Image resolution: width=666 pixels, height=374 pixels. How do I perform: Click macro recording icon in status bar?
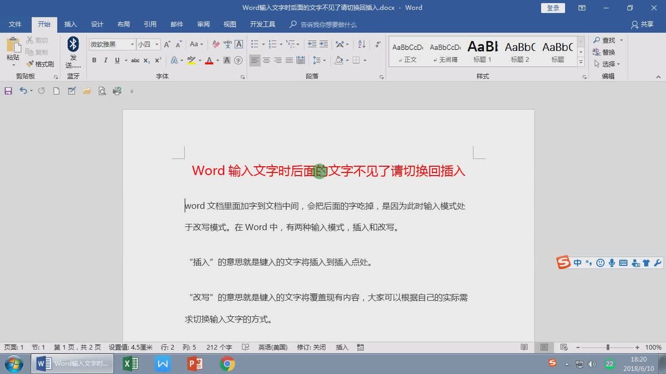tap(361, 348)
